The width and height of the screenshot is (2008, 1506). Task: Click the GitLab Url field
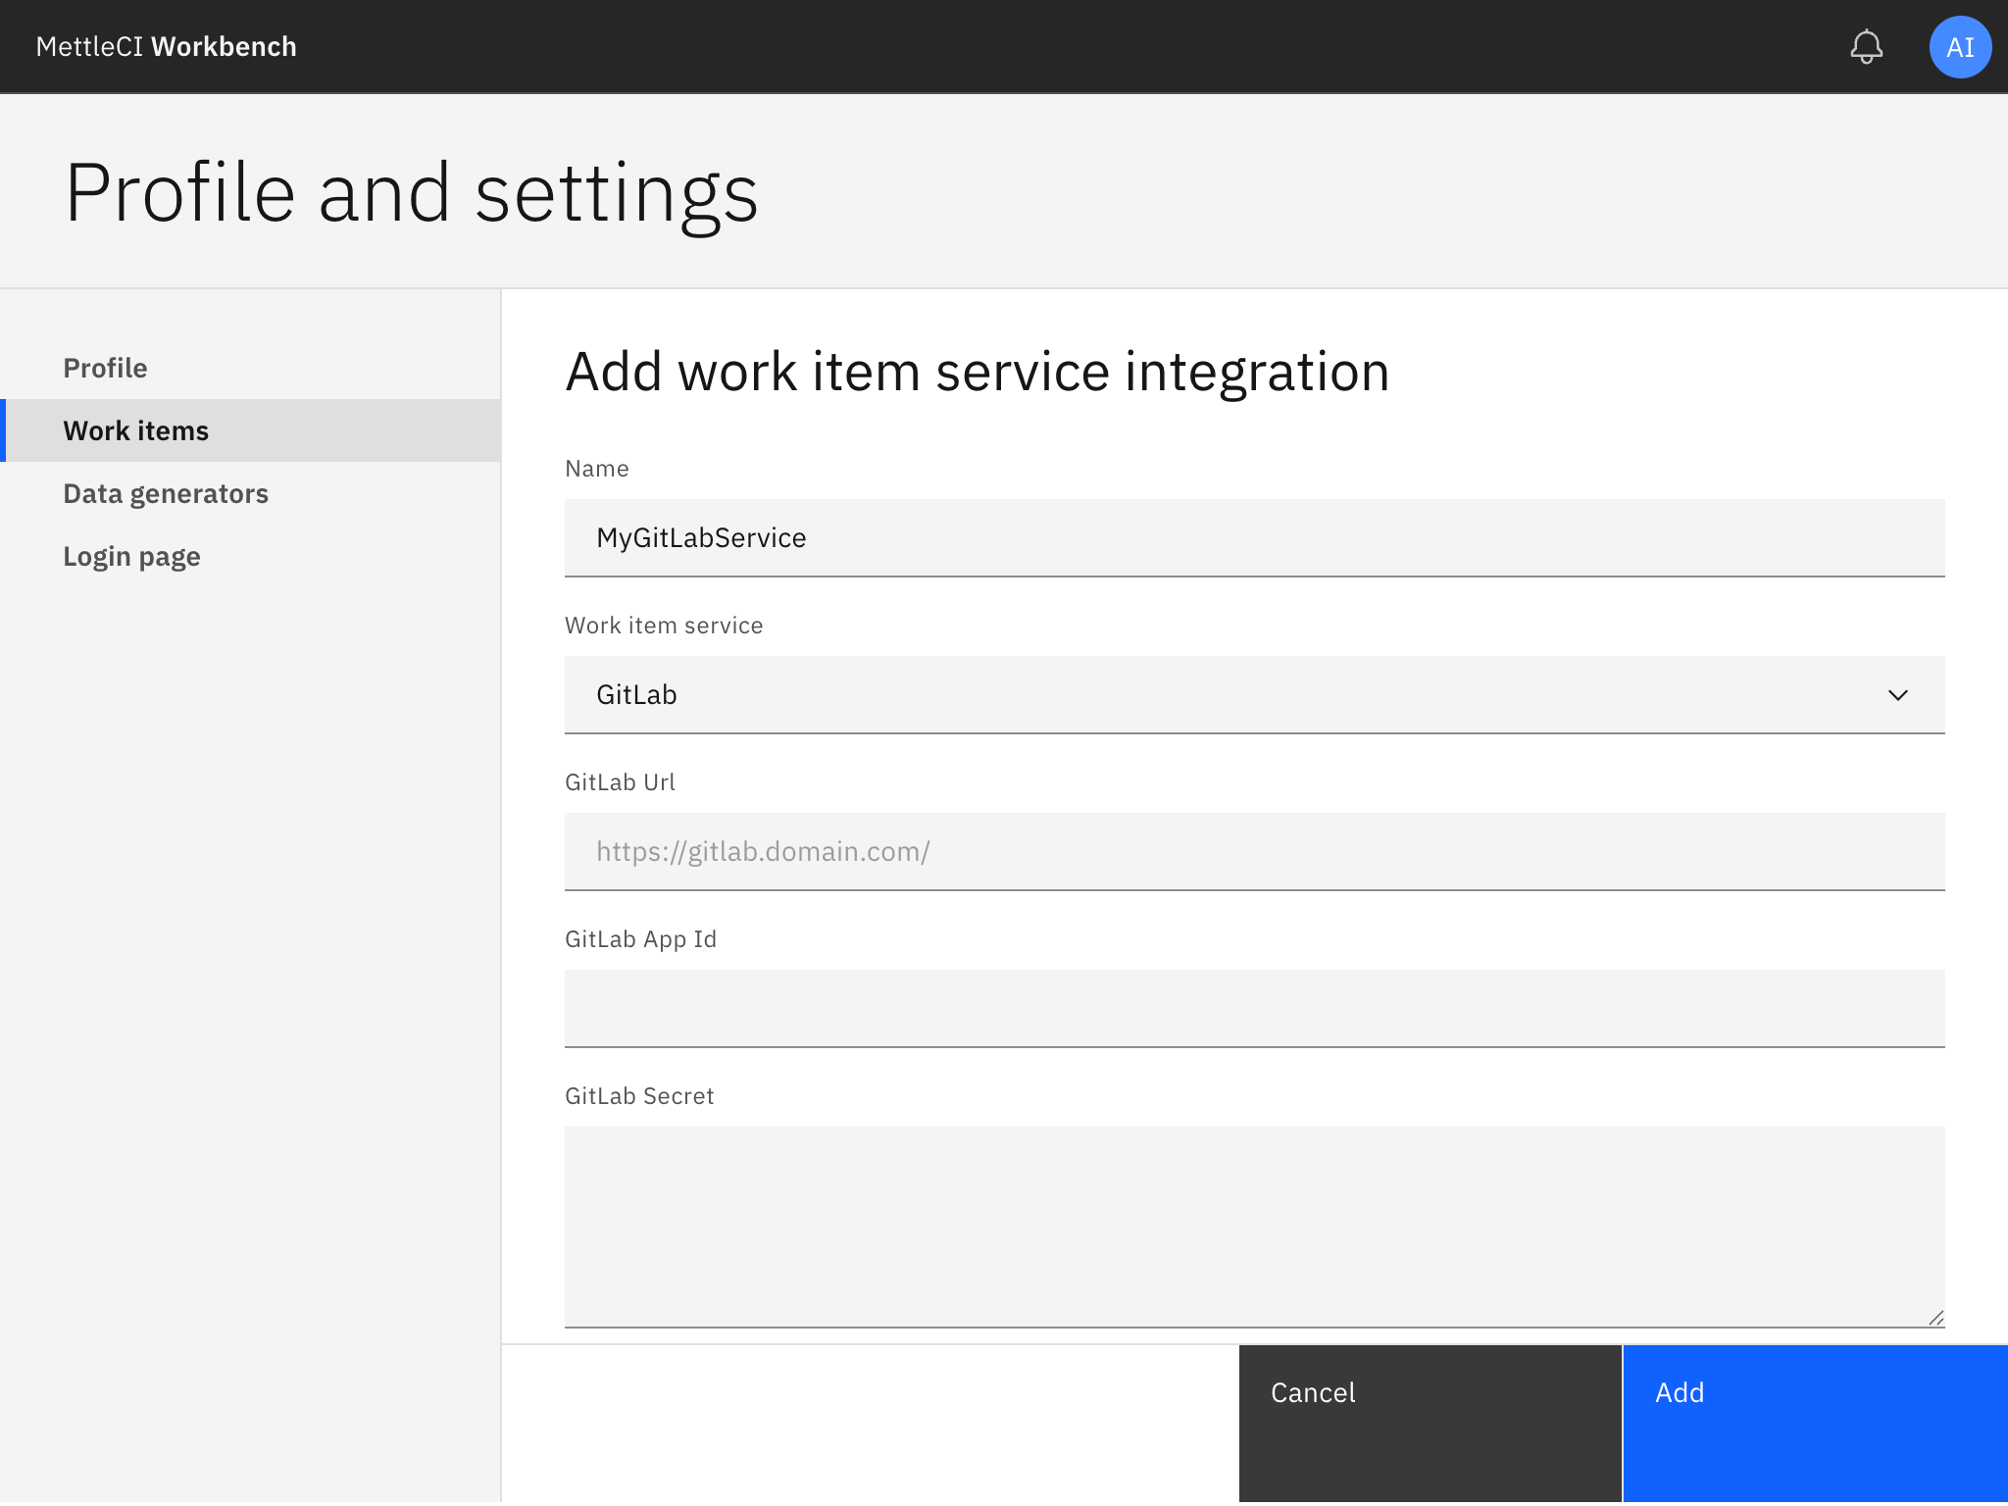point(1255,852)
